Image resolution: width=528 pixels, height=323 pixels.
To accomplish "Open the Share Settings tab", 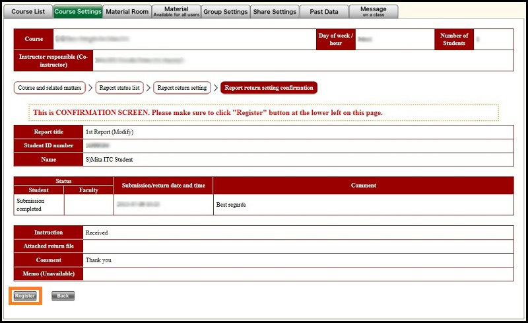I will coord(275,11).
